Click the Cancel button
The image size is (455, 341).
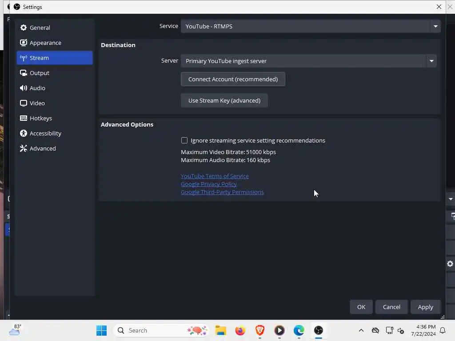click(x=391, y=307)
